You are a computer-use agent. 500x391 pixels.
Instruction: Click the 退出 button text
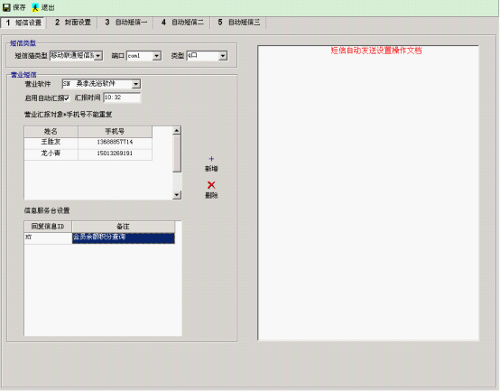48,7
